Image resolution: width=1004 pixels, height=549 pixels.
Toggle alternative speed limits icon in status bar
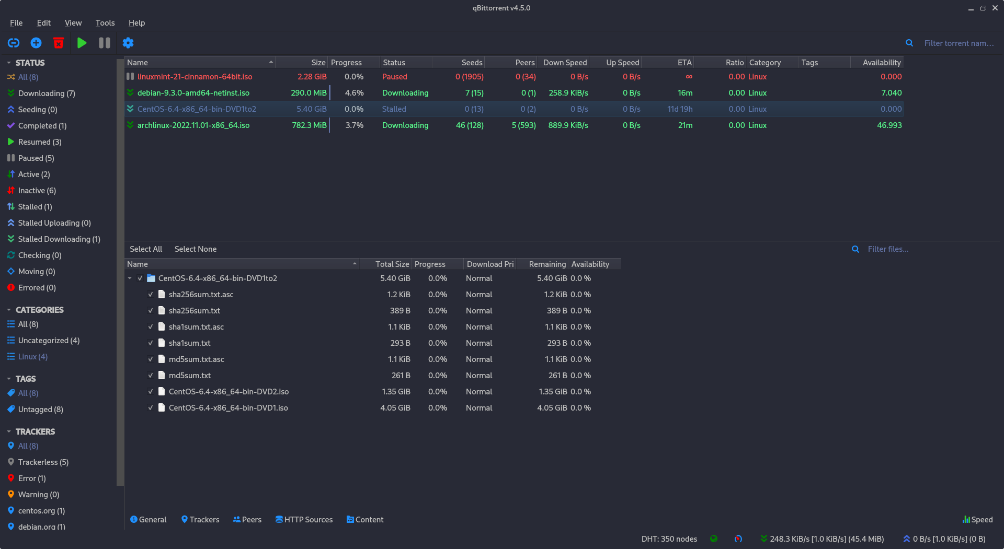point(738,539)
